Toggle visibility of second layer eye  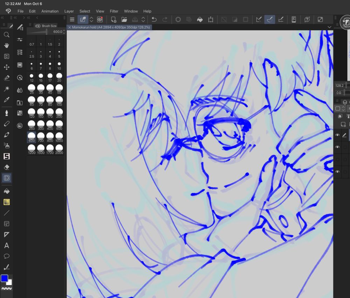click(x=337, y=147)
